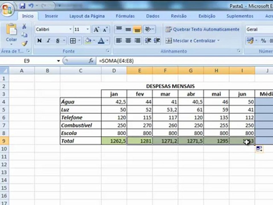Expand the Mesclar e Centralizar dropdown arrow

[218, 41]
